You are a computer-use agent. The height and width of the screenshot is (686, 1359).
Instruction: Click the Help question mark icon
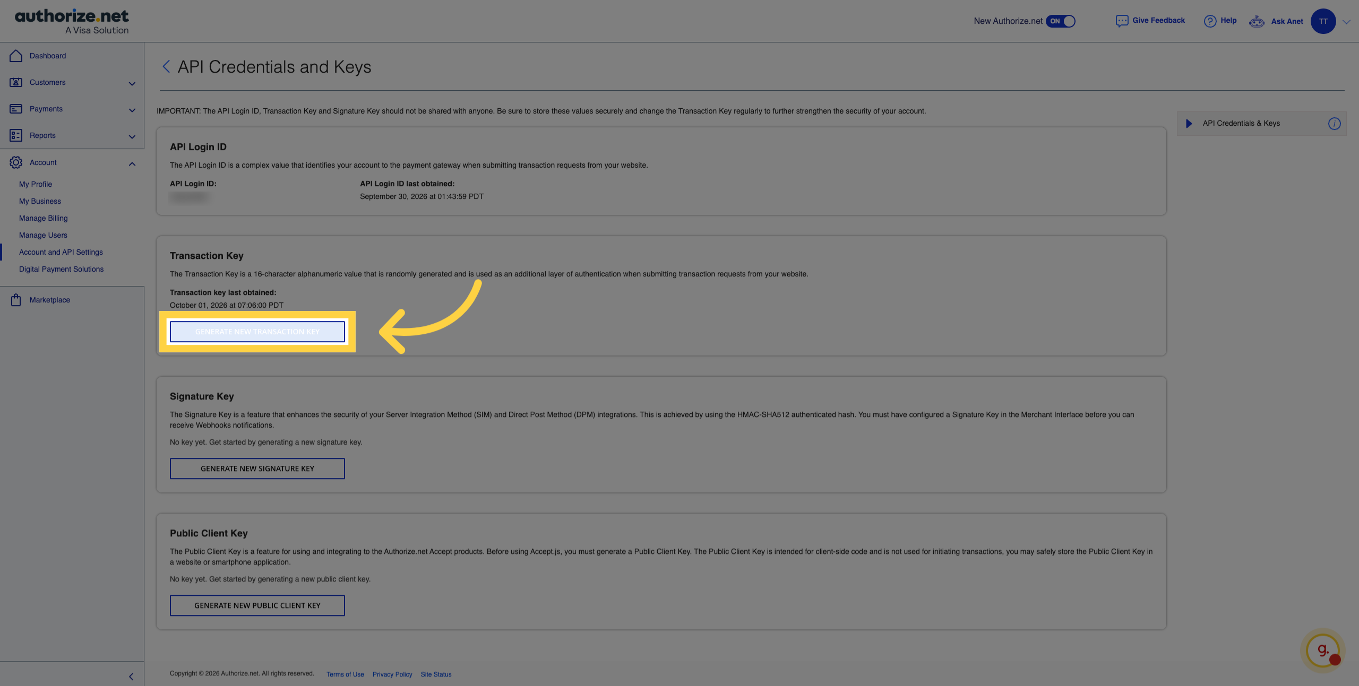pyautogui.click(x=1210, y=21)
